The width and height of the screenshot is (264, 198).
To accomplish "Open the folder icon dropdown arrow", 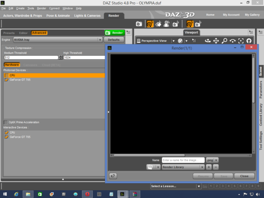I will coord(158,167).
